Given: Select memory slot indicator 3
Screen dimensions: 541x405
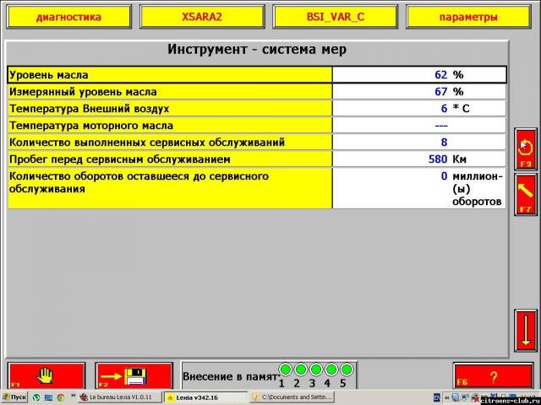Looking at the screenshot, I should [316, 370].
